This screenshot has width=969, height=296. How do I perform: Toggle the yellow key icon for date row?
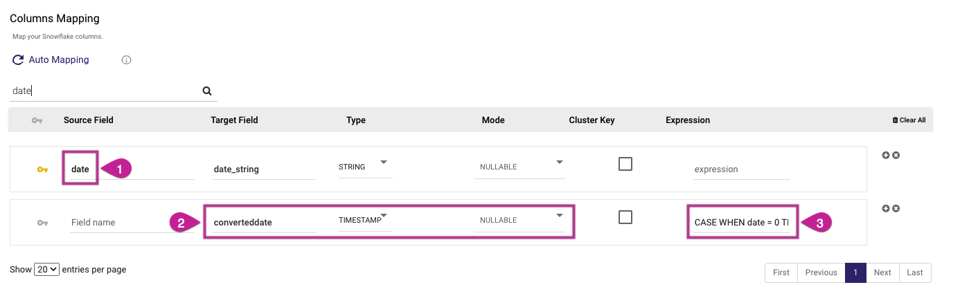pos(42,169)
